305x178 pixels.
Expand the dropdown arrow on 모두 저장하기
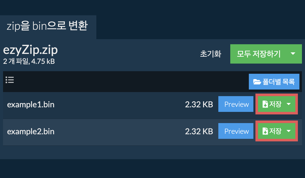(292, 54)
